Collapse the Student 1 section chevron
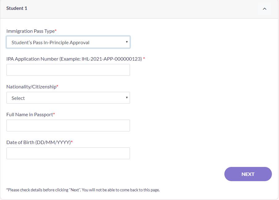This screenshot has width=279, height=200. (264, 9)
